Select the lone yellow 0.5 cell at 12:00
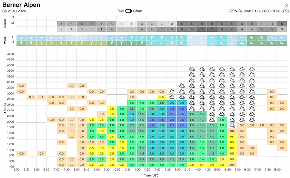Screen dimensions: 290x178 pos(162,97)
